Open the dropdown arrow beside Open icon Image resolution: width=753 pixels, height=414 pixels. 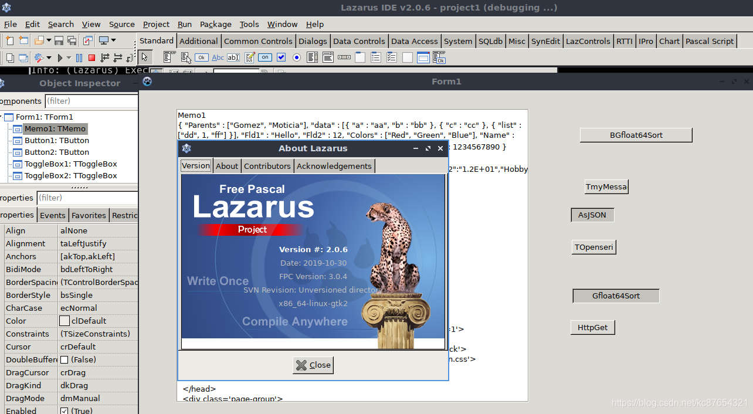49,40
